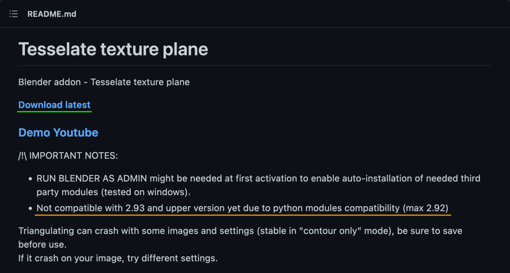Click the green underline below Download latest
This screenshot has width=510, height=273.
[x=54, y=112]
